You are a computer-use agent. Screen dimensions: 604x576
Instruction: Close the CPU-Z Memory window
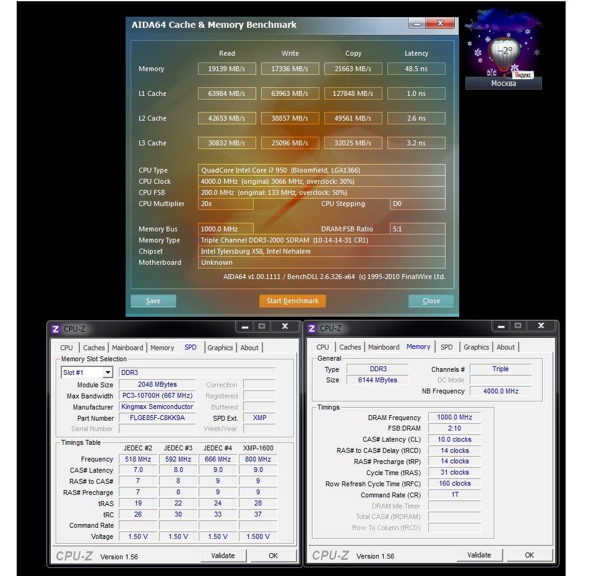[x=541, y=325]
